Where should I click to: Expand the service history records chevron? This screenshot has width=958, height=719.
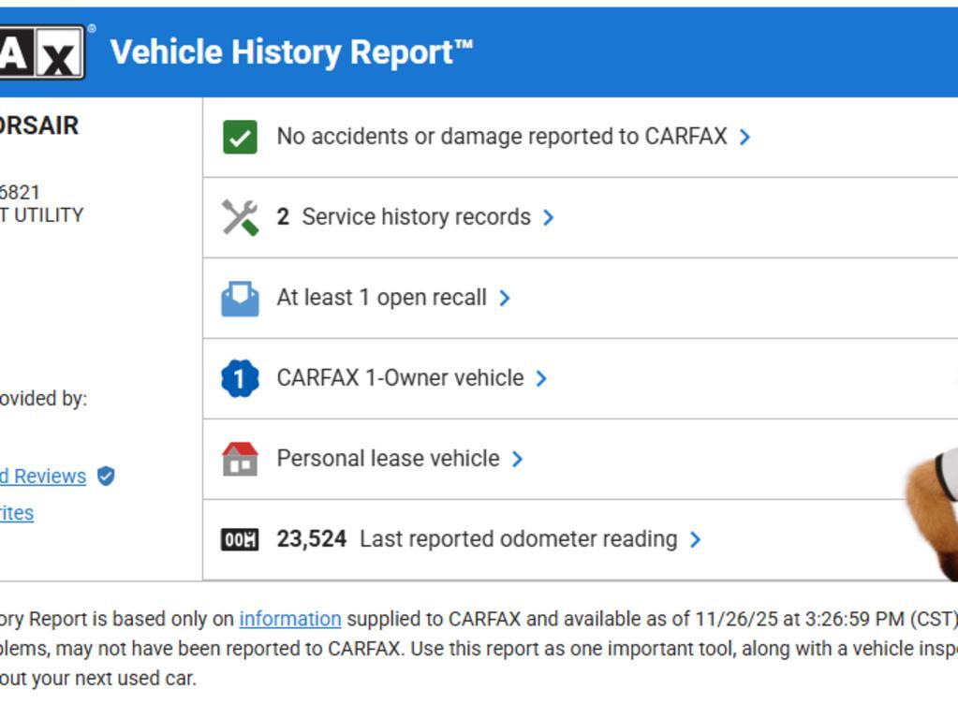point(549,217)
